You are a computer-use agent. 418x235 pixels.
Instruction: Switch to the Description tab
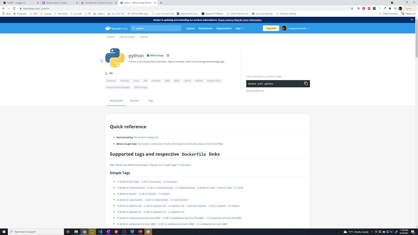(x=117, y=101)
